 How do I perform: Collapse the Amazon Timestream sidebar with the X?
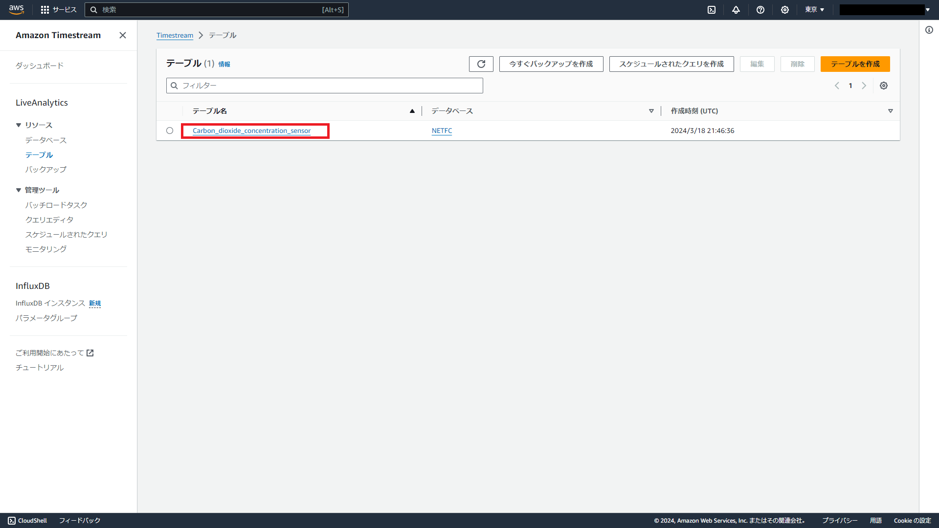[122, 35]
